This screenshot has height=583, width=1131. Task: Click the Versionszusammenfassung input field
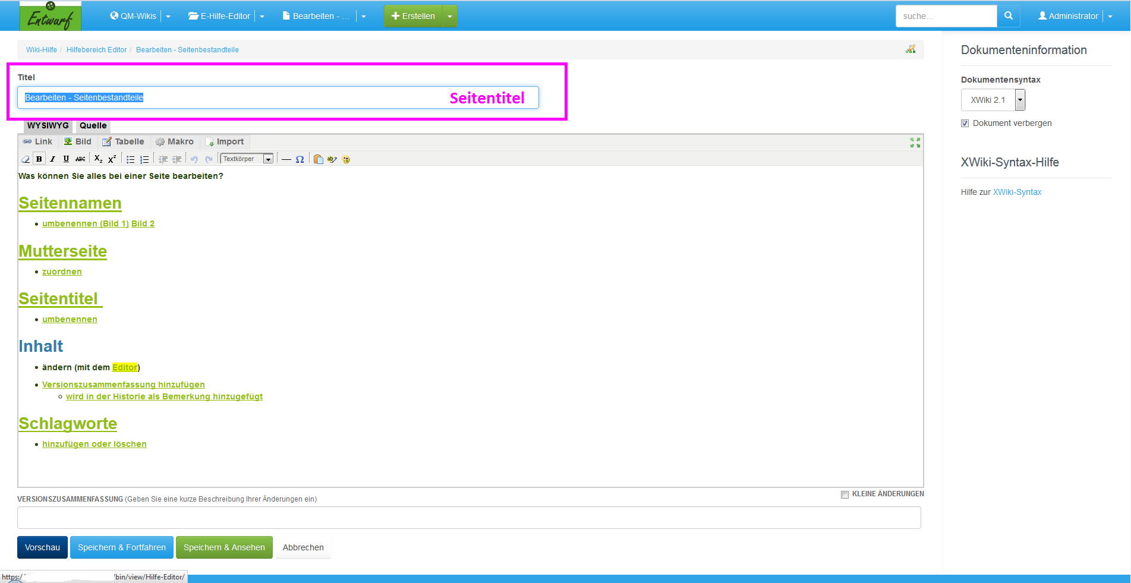click(468, 518)
